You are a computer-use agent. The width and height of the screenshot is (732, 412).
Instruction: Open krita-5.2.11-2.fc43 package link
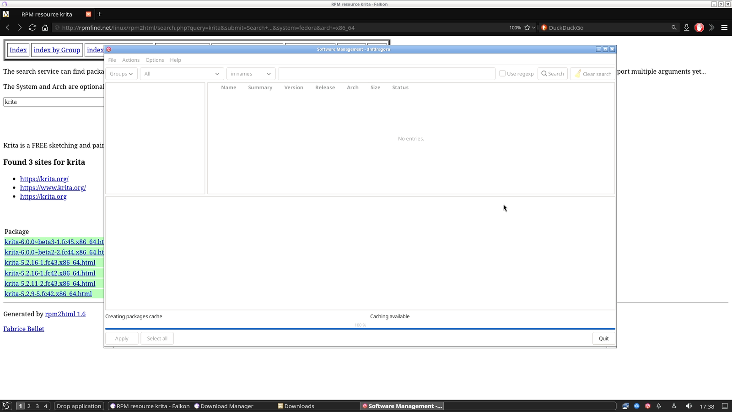[x=50, y=283]
